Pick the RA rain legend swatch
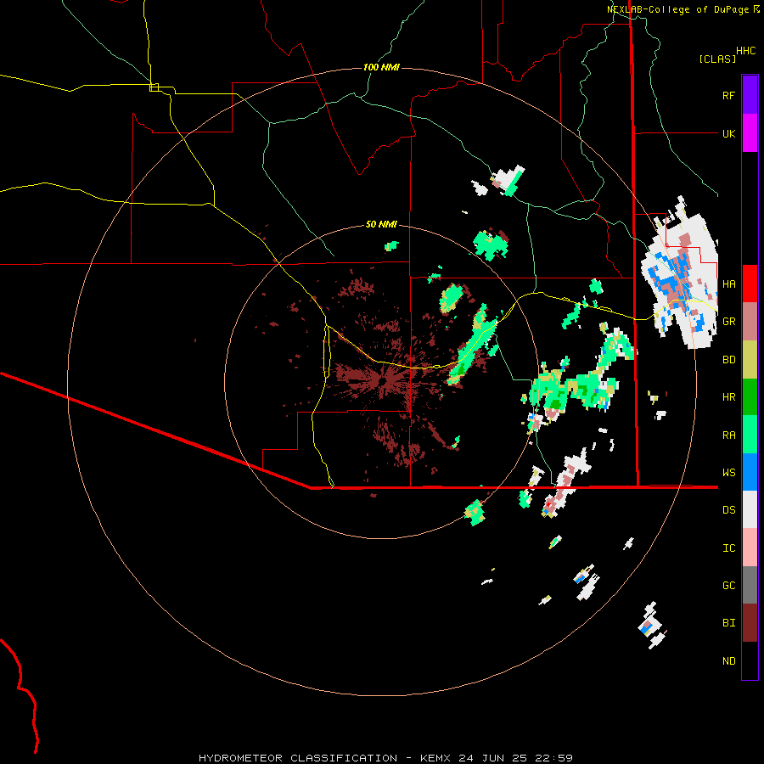 750,435
